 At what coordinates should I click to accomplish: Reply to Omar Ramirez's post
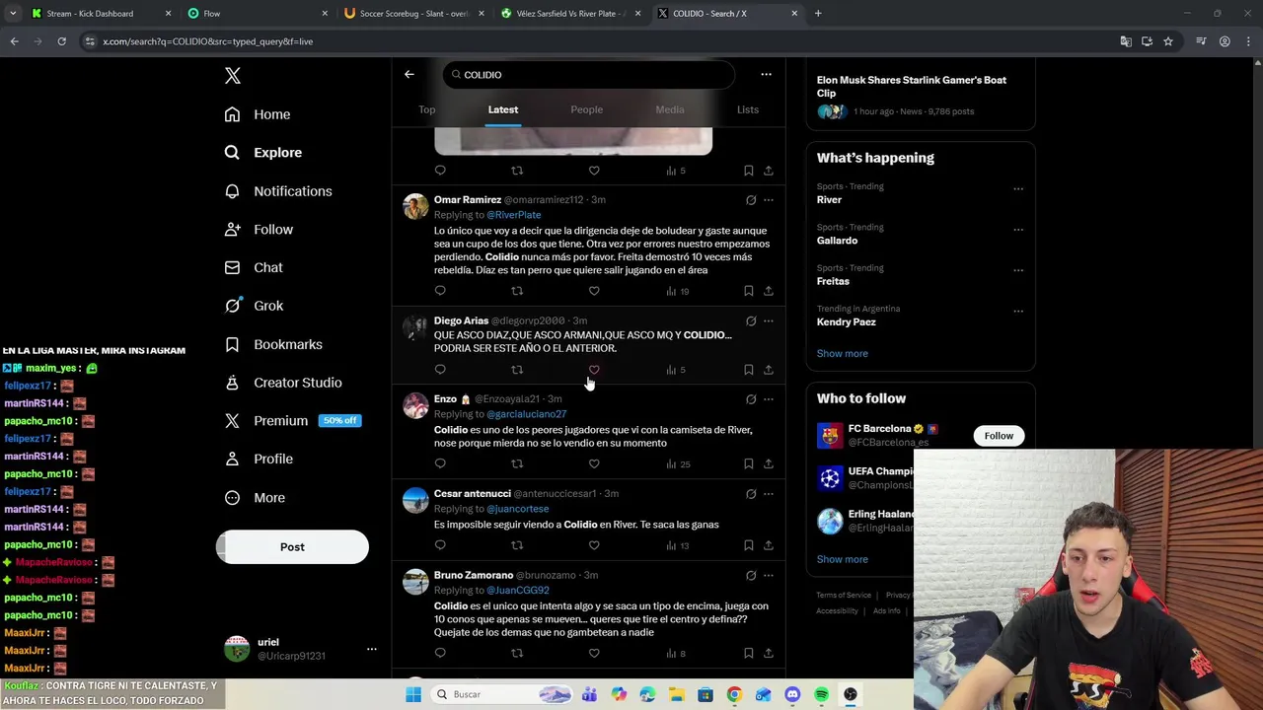click(x=440, y=291)
